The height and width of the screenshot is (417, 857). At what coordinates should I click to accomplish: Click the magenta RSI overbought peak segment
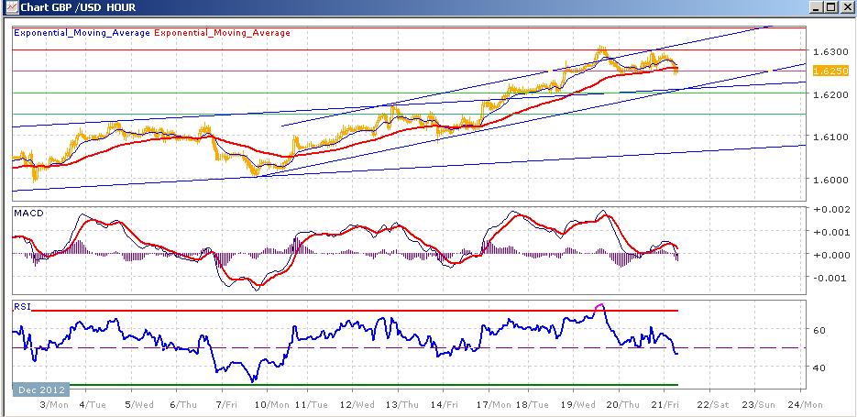click(x=599, y=307)
